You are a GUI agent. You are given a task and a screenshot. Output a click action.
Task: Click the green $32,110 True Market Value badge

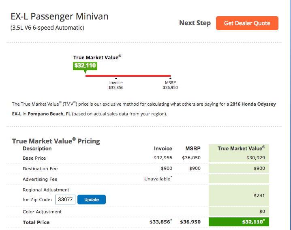(x=85, y=66)
